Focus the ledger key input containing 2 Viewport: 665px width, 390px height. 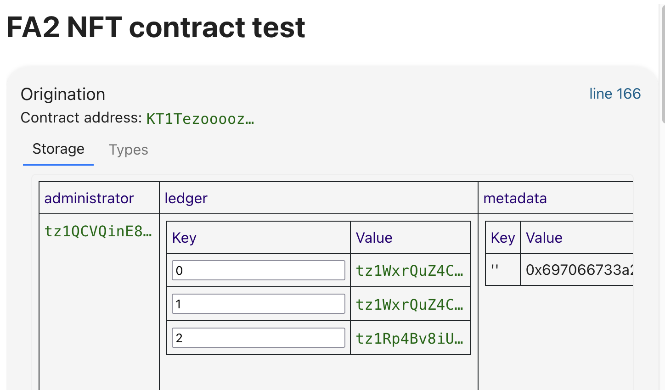pyautogui.click(x=258, y=338)
